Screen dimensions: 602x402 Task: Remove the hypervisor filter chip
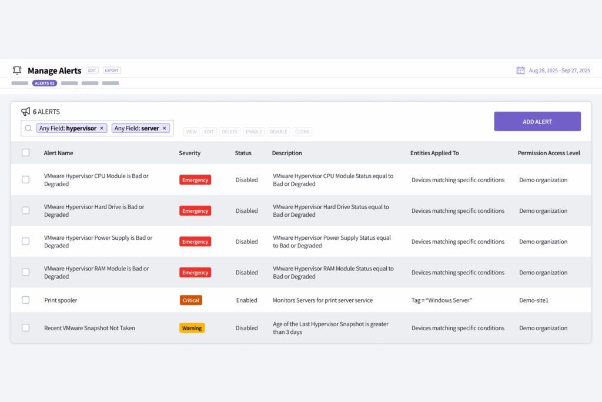coord(102,128)
